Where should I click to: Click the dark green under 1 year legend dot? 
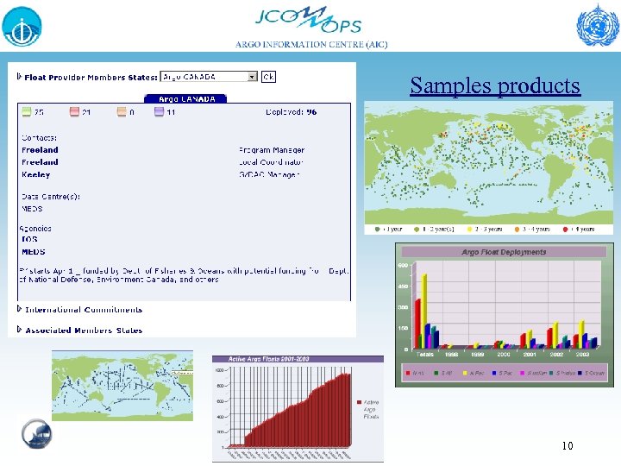pyautogui.click(x=378, y=229)
